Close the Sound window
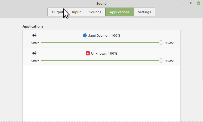 tap(199, 3)
